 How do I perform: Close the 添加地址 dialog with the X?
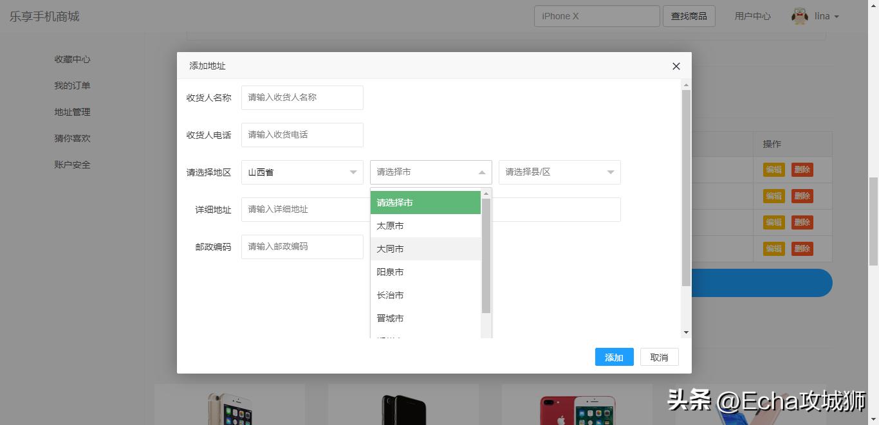click(x=676, y=66)
